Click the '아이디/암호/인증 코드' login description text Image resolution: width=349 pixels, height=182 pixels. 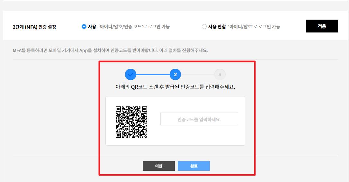pos(134,27)
